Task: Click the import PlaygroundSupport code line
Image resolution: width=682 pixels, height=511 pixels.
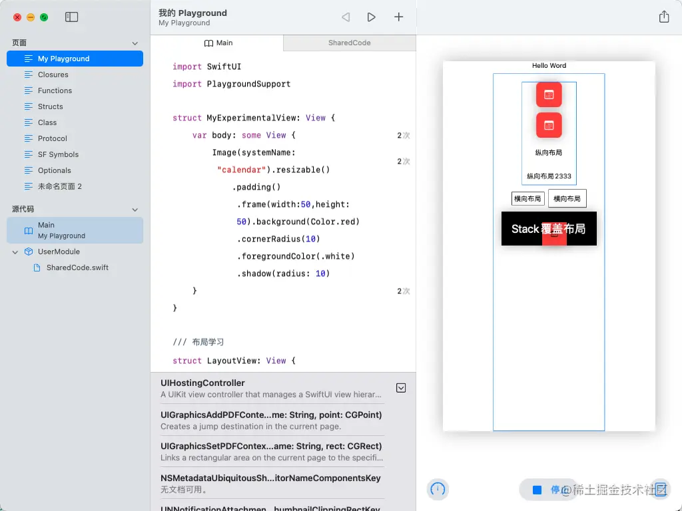Action: (x=231, y=84)
